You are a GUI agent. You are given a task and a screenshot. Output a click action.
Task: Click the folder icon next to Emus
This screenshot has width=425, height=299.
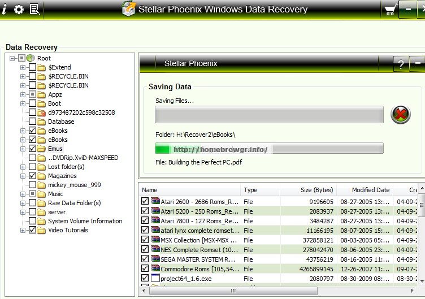point(41,149)
